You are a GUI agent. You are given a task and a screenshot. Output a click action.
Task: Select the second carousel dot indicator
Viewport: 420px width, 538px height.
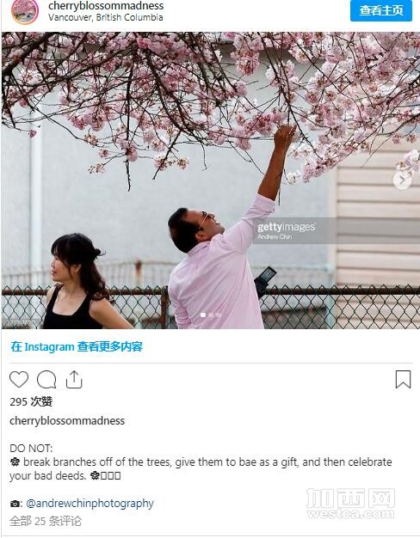click(211, 315)
